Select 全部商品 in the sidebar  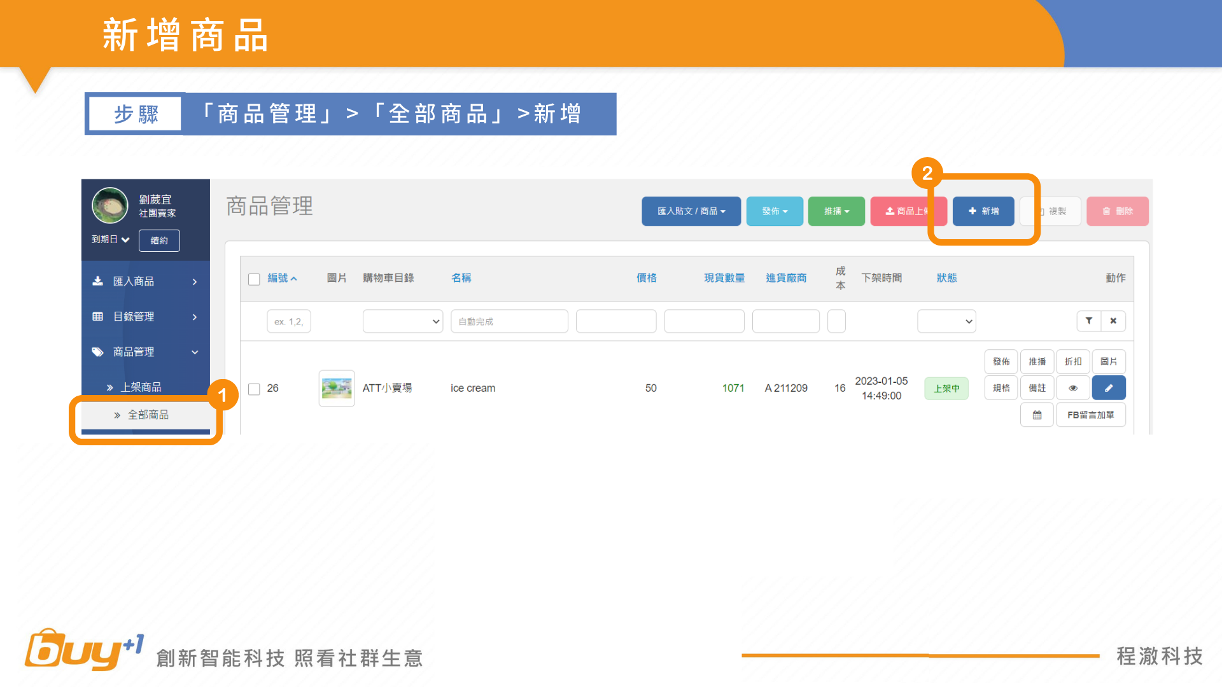tap(148, 415)
